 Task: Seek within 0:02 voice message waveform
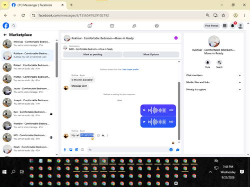coord(156,122)
